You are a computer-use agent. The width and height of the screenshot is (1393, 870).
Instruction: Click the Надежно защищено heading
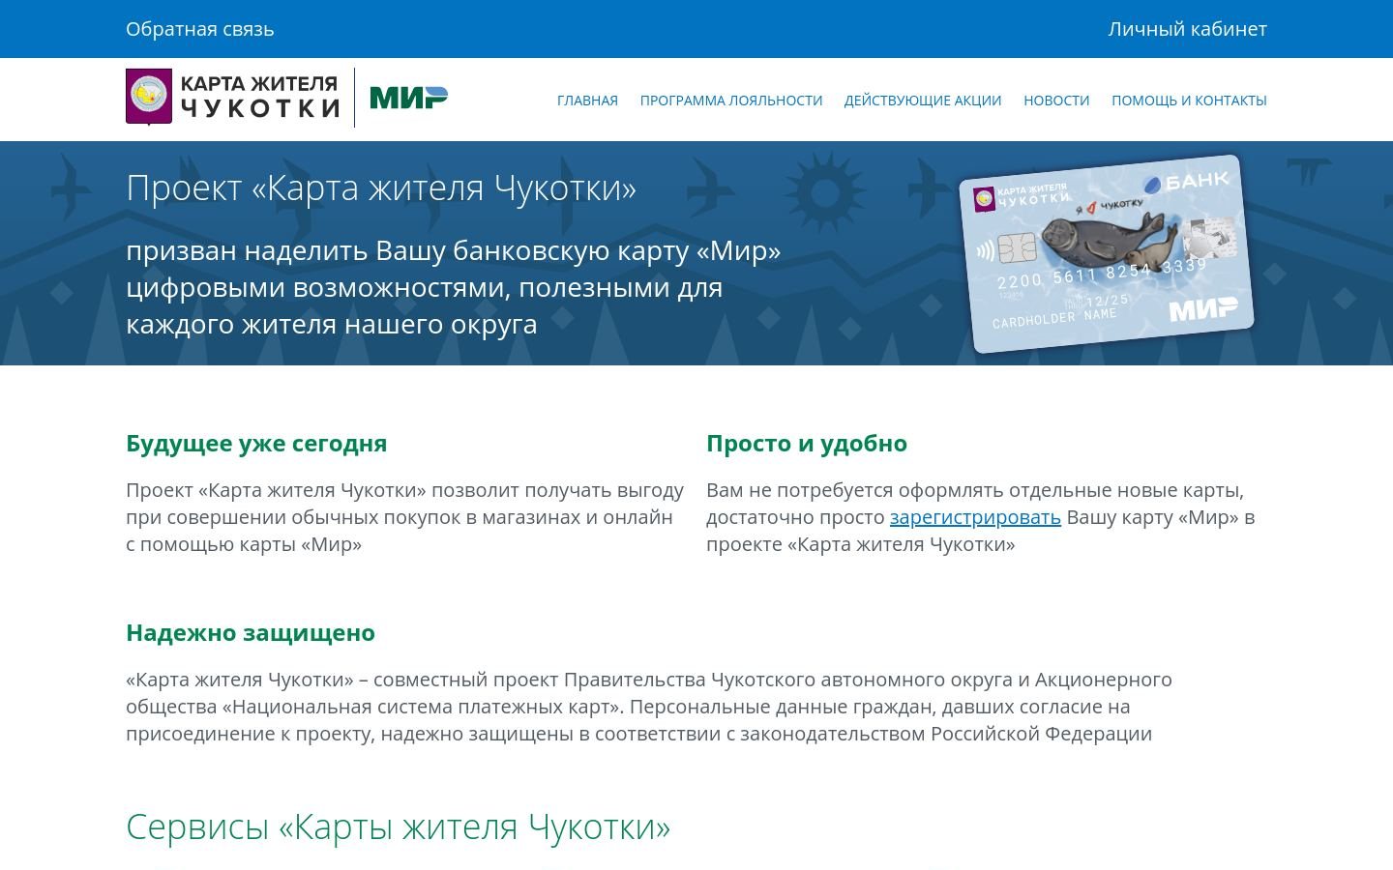(251, 633)
